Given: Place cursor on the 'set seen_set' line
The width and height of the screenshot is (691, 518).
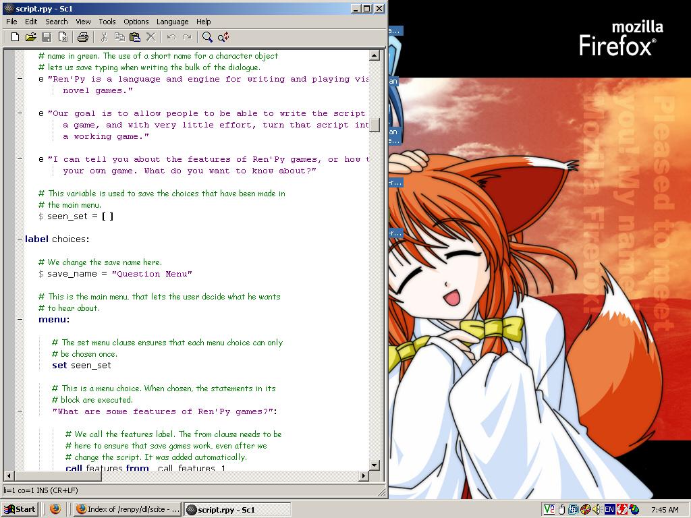Looking at the screenshot, I should point(82,365).
